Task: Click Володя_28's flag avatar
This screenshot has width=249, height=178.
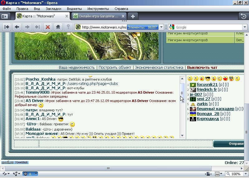Action: [x=193, y=114]
